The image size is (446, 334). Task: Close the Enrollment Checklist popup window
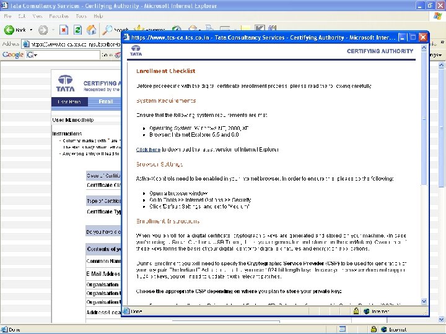(423, 37)
